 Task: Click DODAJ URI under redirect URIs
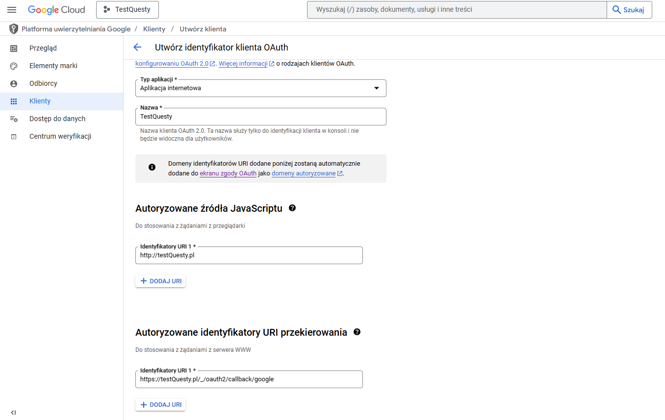point(160,405)
